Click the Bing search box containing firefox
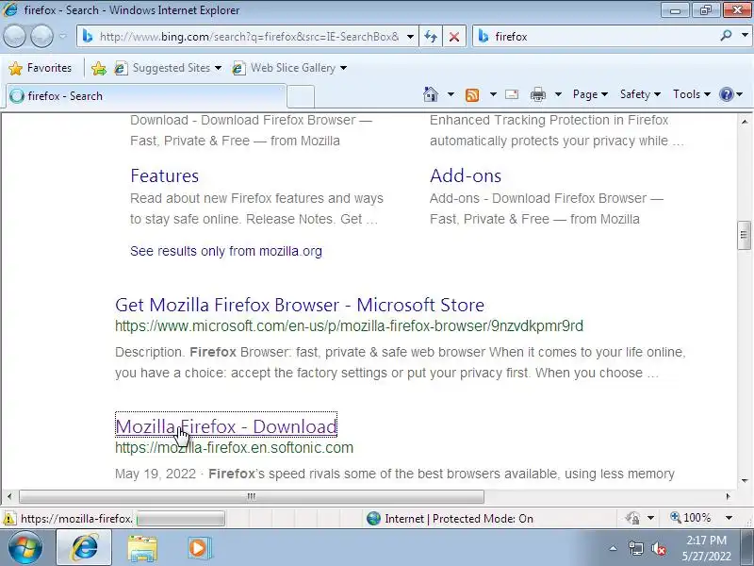Image resolution: width=754 pixels, height=566 pixels. [597, 37]
